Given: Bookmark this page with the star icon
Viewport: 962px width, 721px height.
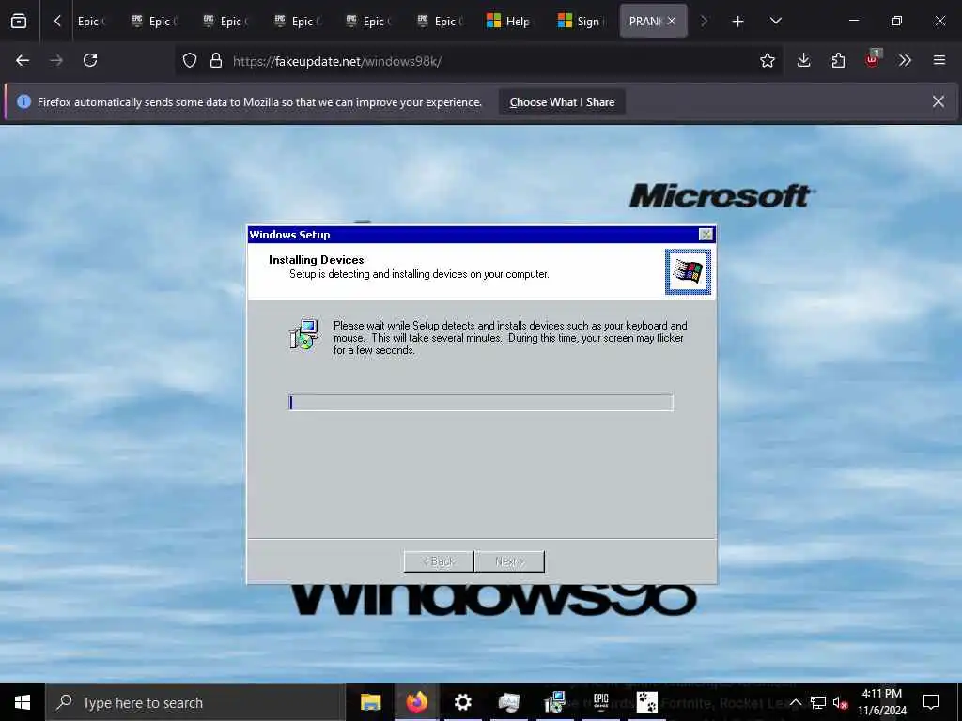Looking at the screenshot, I should [x=767, y=60].
